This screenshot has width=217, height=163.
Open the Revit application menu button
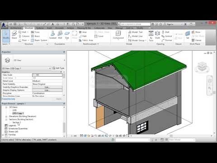(5, 25)
